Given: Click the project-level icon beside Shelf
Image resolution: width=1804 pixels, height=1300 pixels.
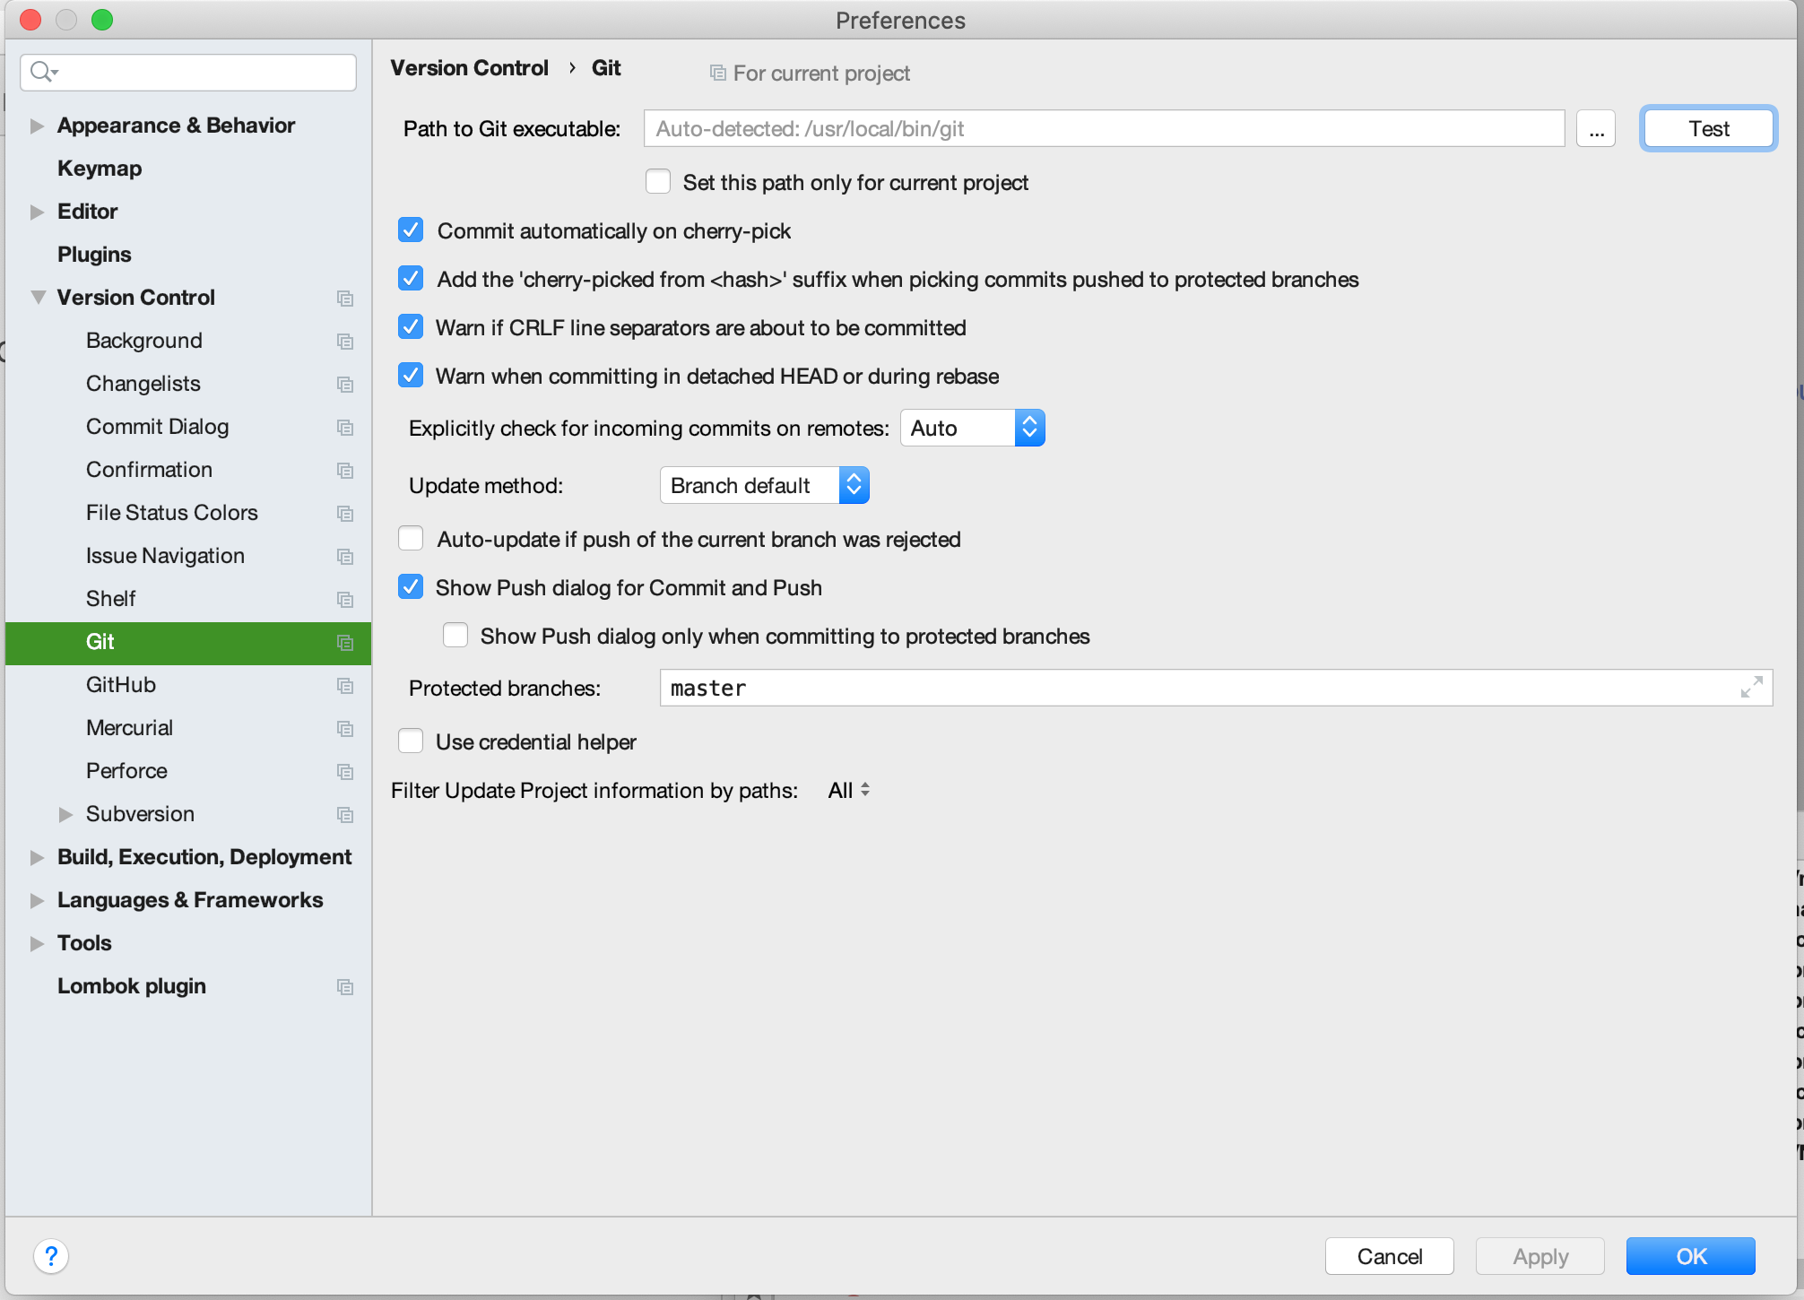Looking at the screenshot, I should (345, 600).
